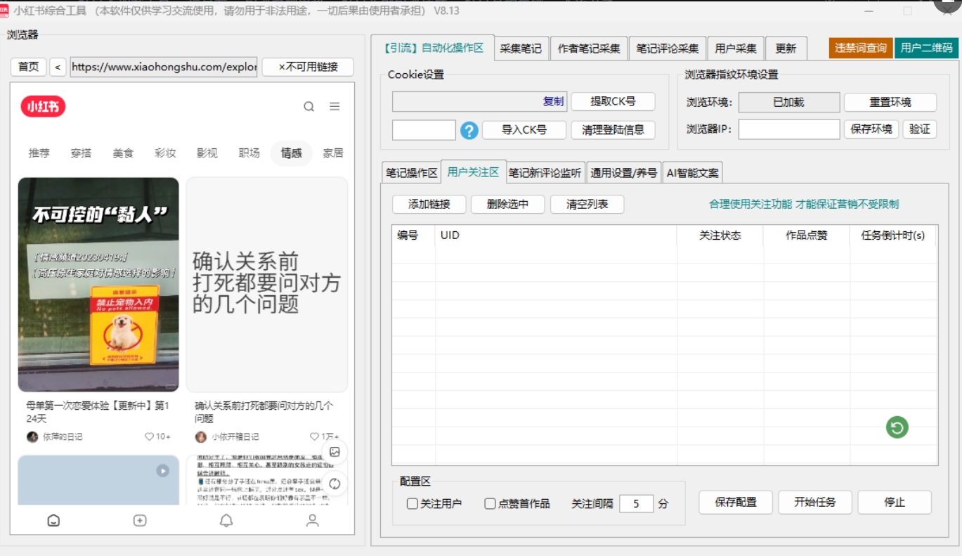Toggle the 点赞首作品 checkbox
Screen dimensions: 962x556
tap(490, 504)
